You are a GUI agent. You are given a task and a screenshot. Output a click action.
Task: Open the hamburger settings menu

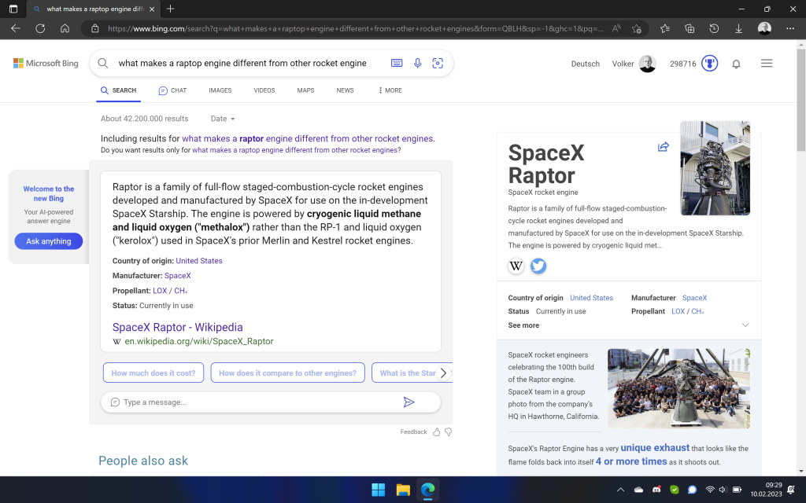(x=767, y=64)
